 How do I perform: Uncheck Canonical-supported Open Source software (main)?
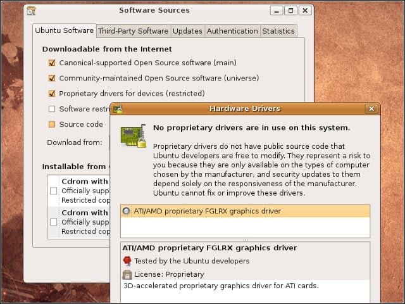pyautogui.click(x=52, y=63)
